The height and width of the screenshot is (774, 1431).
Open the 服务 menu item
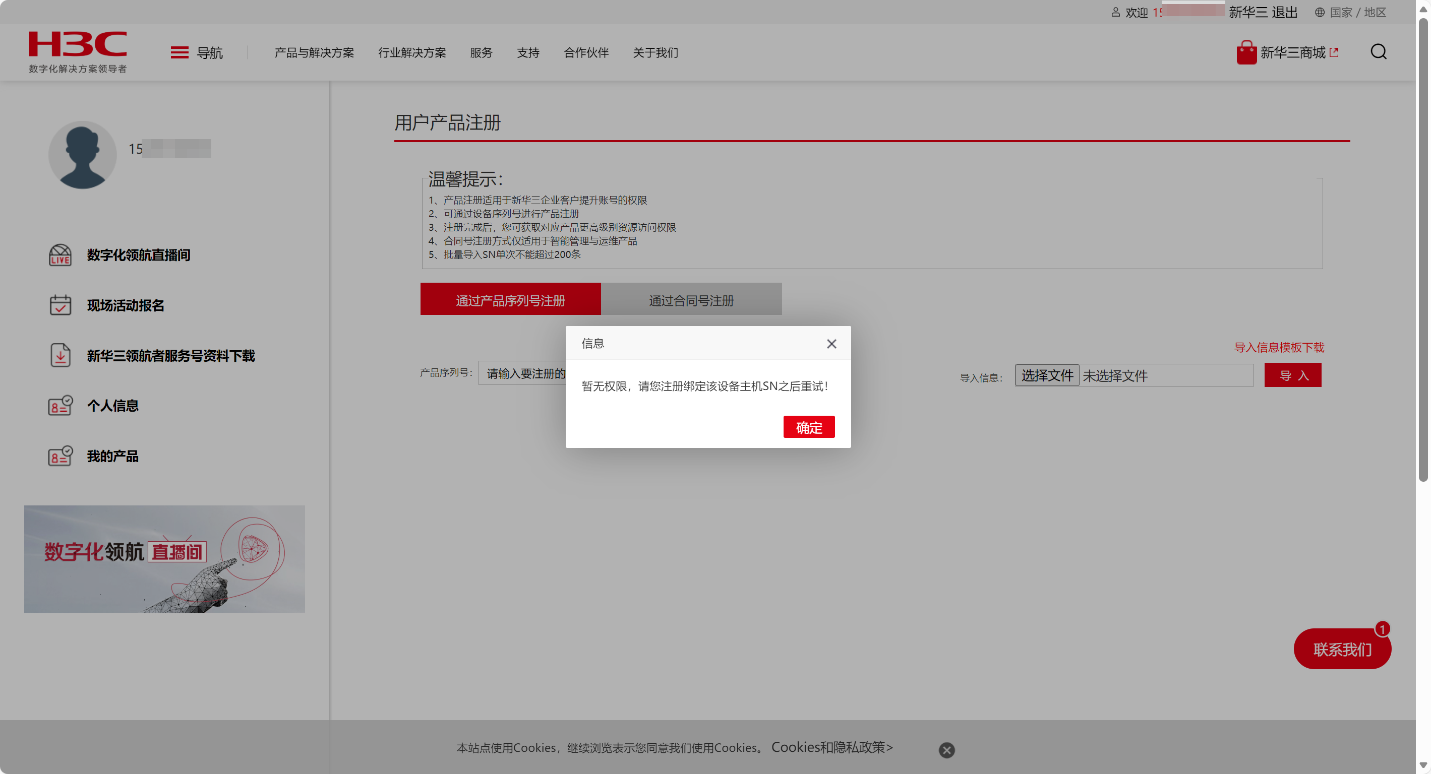pos(481,53)
